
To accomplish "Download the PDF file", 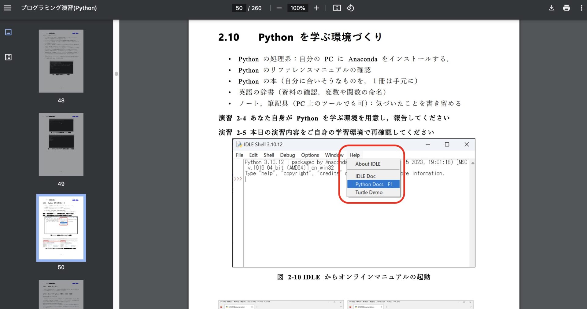I will click(551, 8).
